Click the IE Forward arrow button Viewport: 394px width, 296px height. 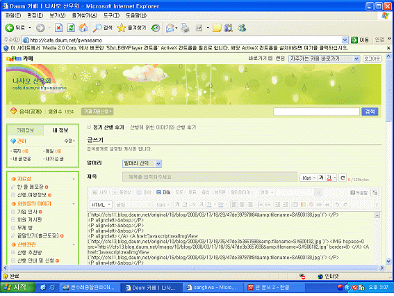pos(40,28)
